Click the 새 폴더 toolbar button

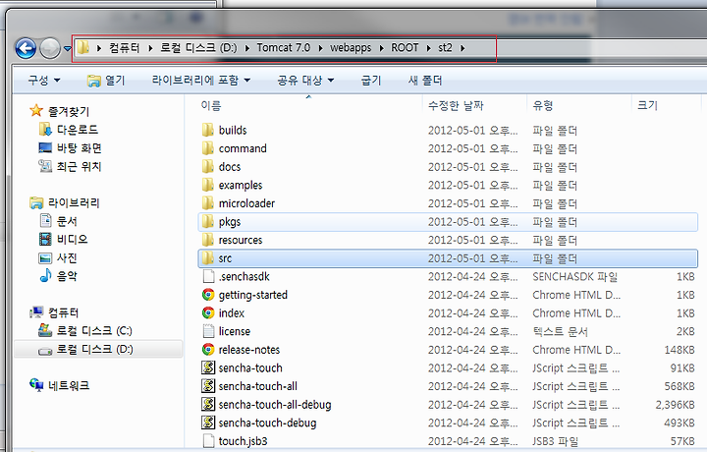(x=425, y=81)
